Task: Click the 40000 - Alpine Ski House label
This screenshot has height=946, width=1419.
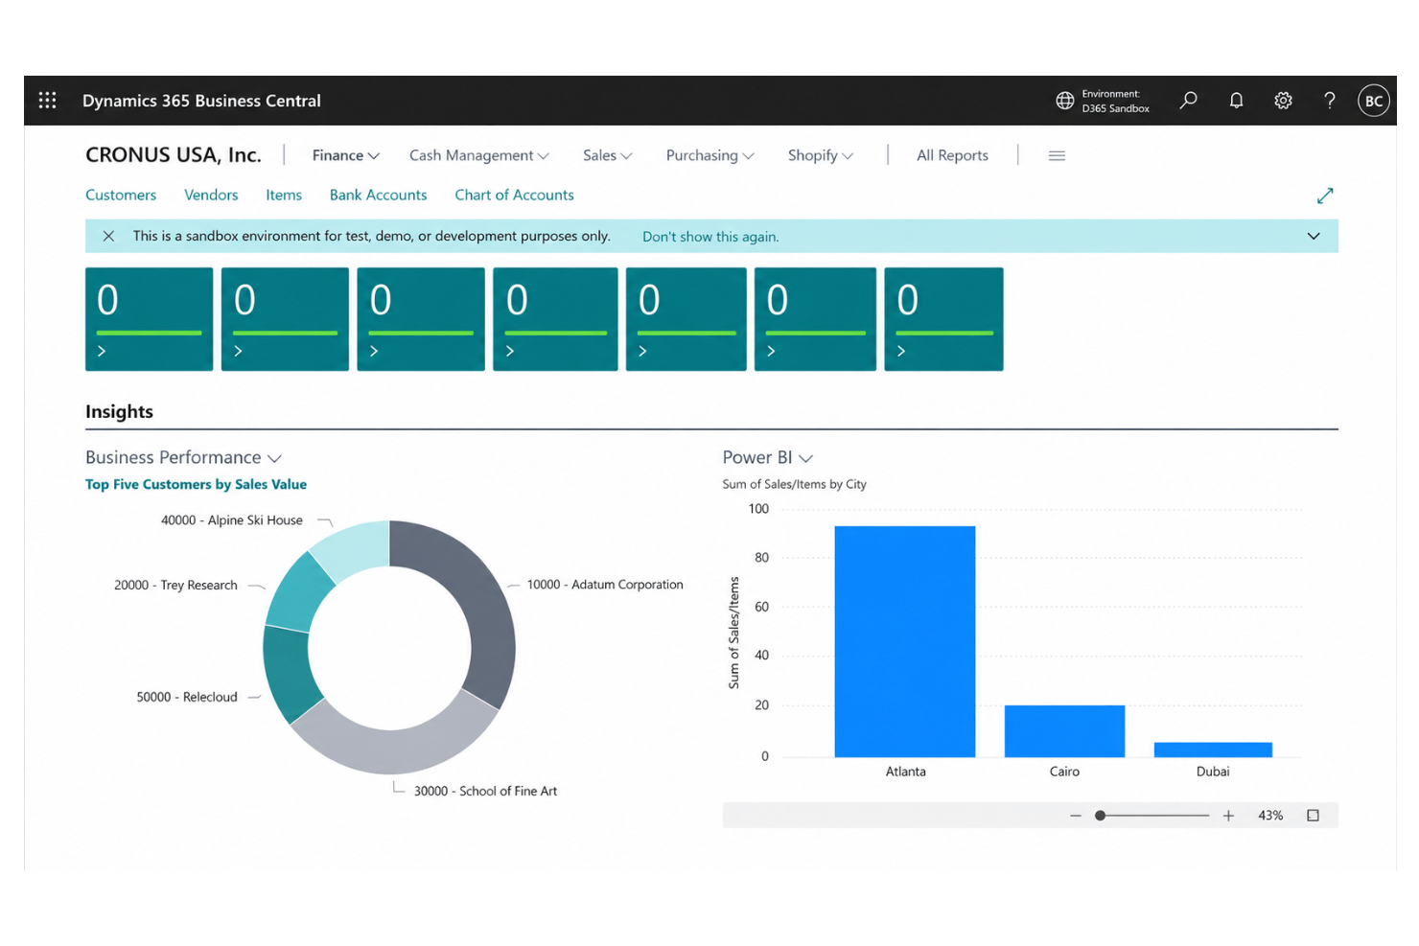Action: coord(232,520)
